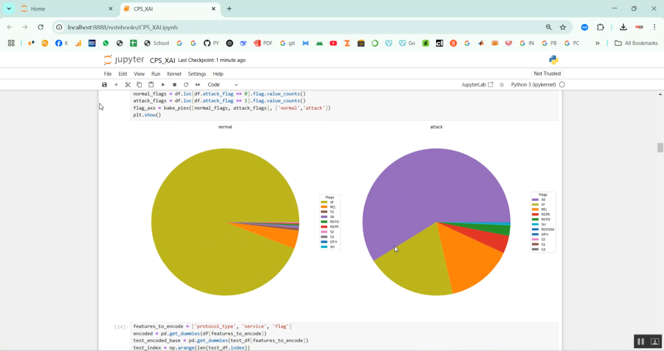Restart the kernel using circular arrow icon
Viewport: 664px width, 351px height.
tap(186, 84)
